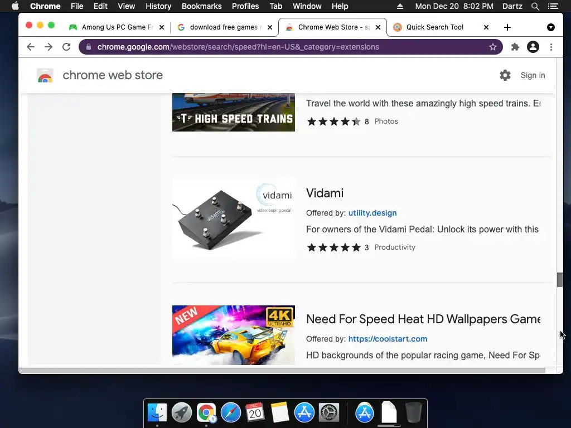Click the date and time in menu bar
The height and width of the screenshot is (428, 571).
454,6
